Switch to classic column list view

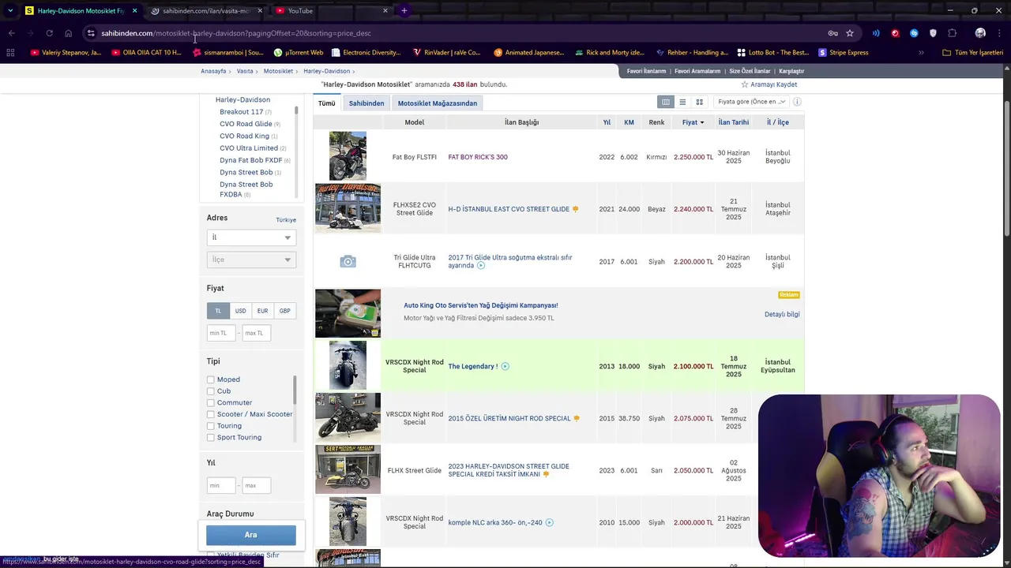coord(666,102)
